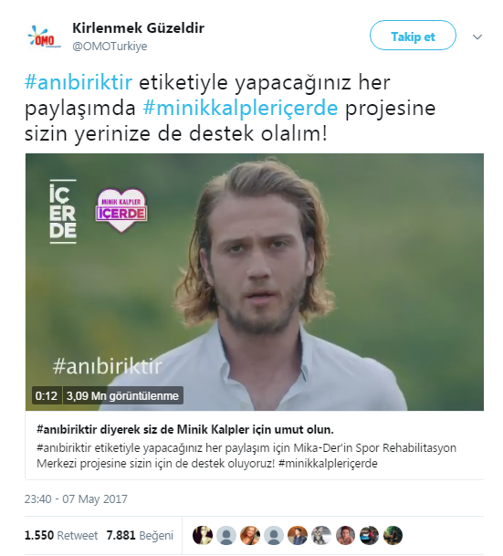
Task: Open the video card title text
Action: (185, 429)
